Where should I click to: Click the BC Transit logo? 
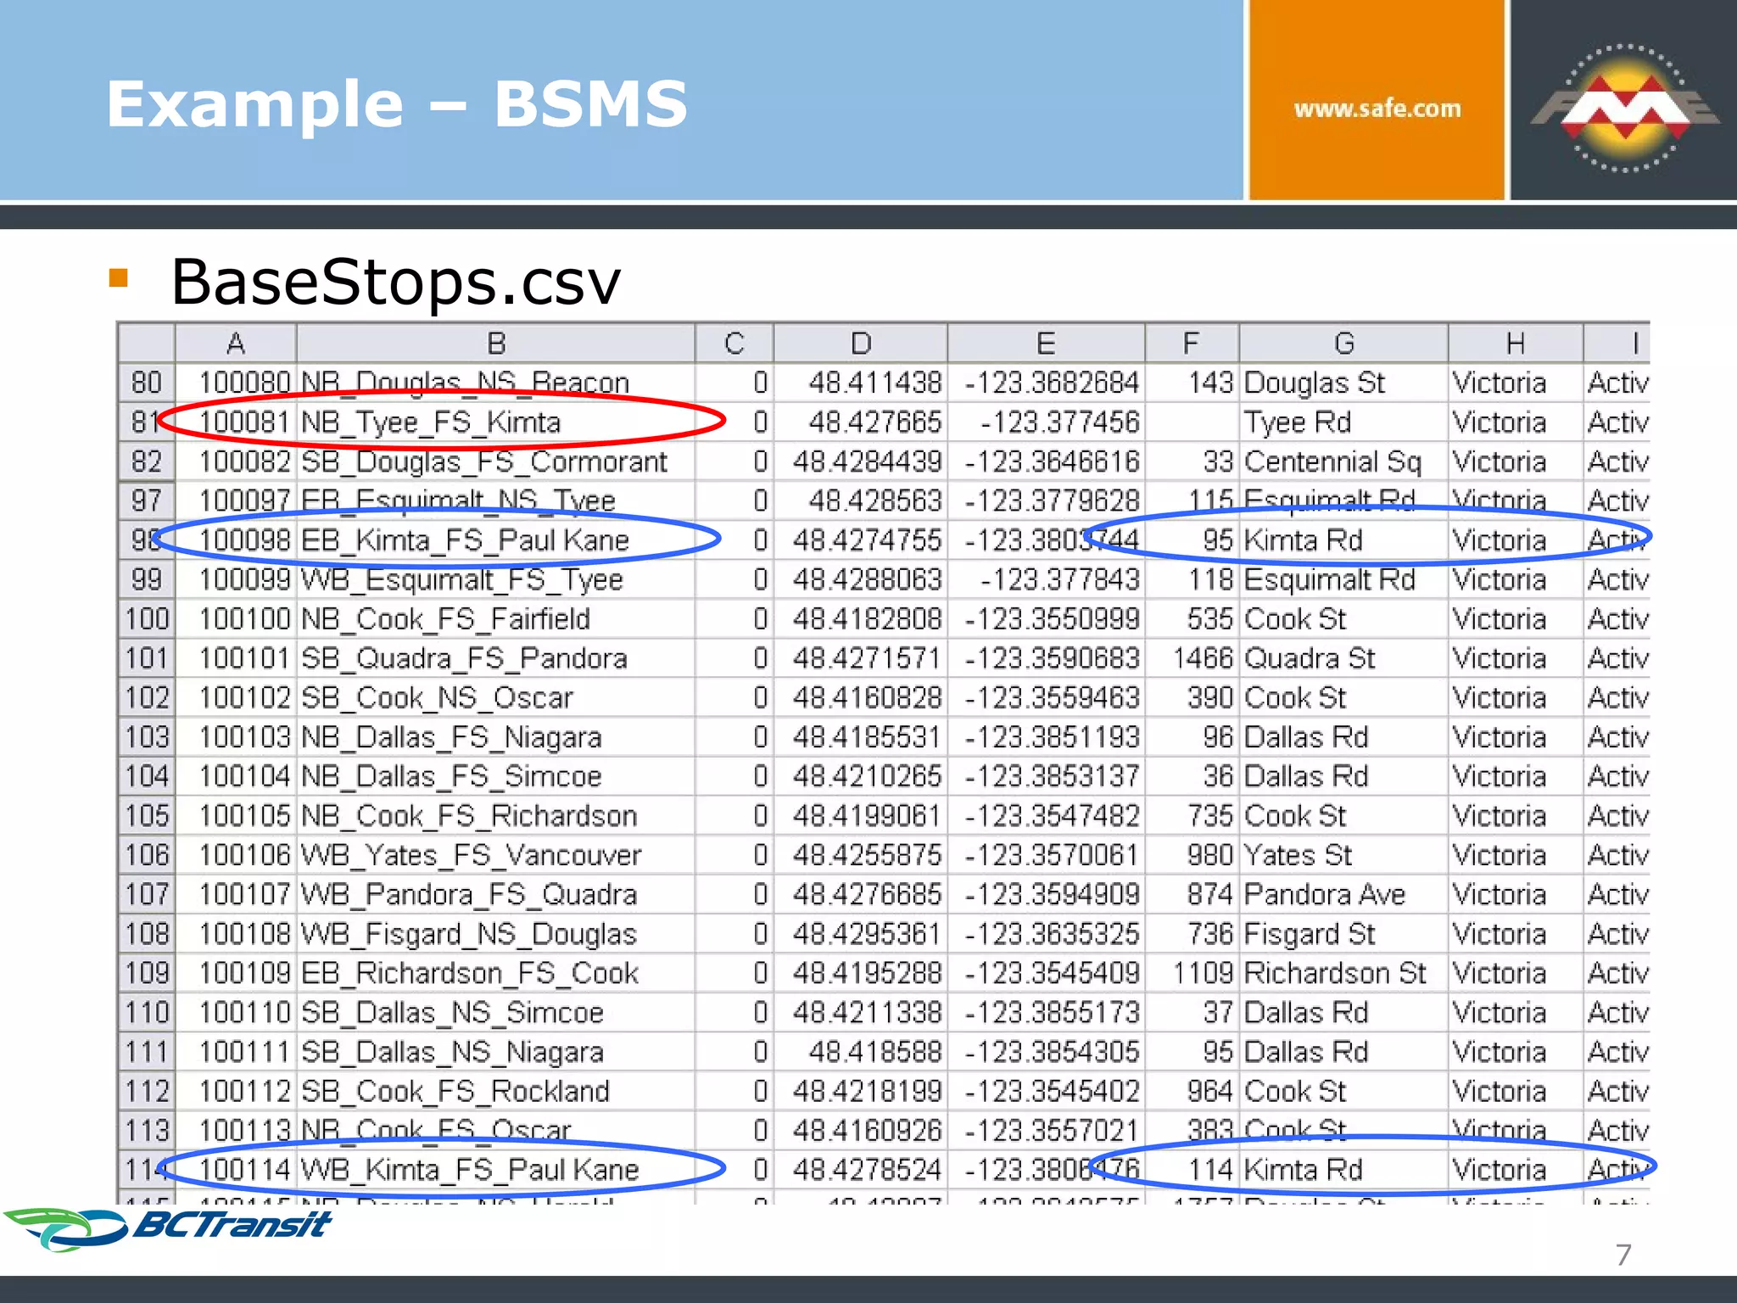(x=167, y=1228)
